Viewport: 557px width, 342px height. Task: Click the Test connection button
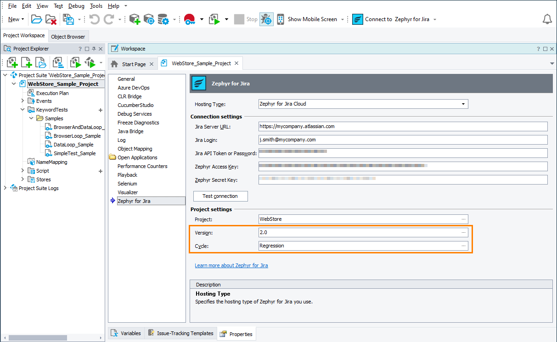(220, 196)
